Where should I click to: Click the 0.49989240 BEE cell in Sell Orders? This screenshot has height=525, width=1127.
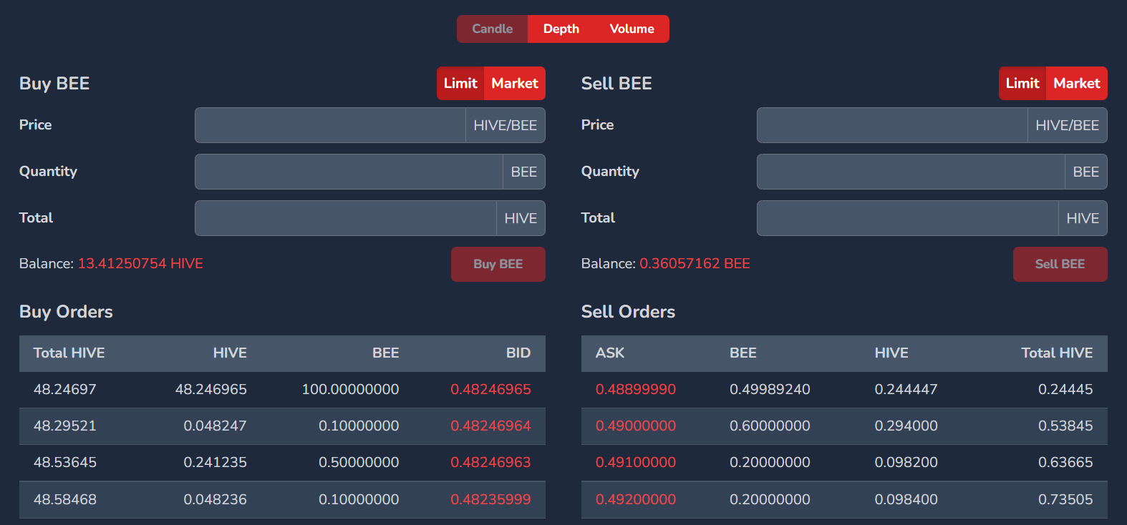[770, 390]
